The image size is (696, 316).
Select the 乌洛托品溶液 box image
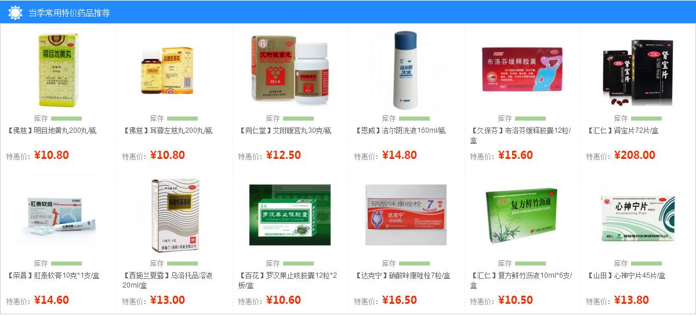click(175, 216)
